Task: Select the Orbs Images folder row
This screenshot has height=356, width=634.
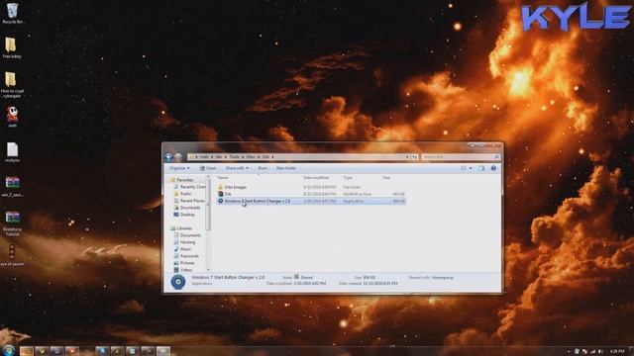Action: coord(311,187)
